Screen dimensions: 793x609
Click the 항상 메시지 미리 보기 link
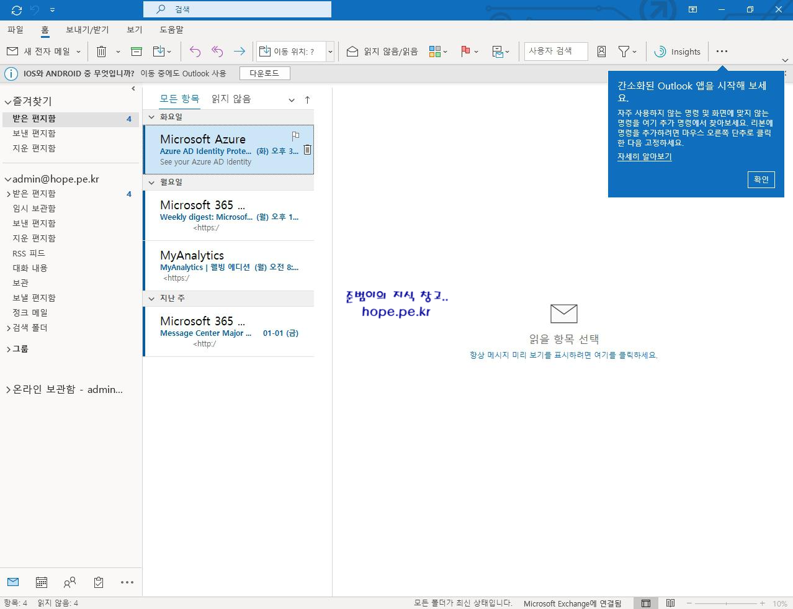click(x=563, y=355)
